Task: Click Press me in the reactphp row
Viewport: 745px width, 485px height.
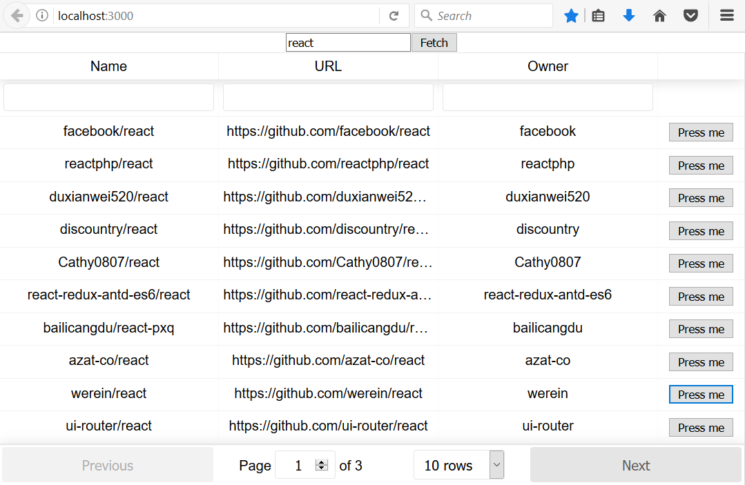Action: click(x=701, y=166)
